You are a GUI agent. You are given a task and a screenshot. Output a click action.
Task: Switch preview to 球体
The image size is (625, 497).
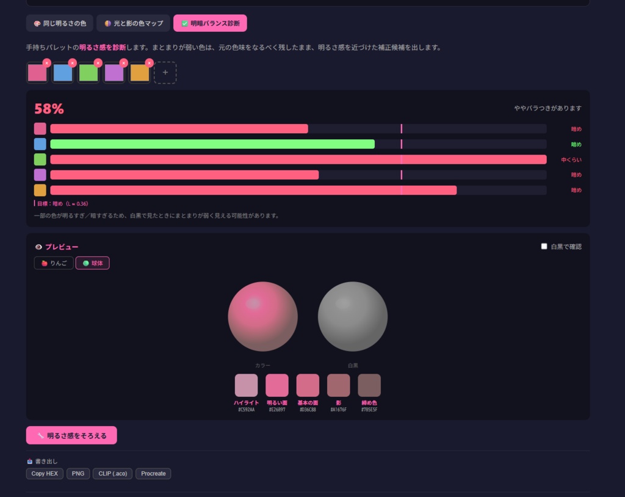click(x=93, y=263)
